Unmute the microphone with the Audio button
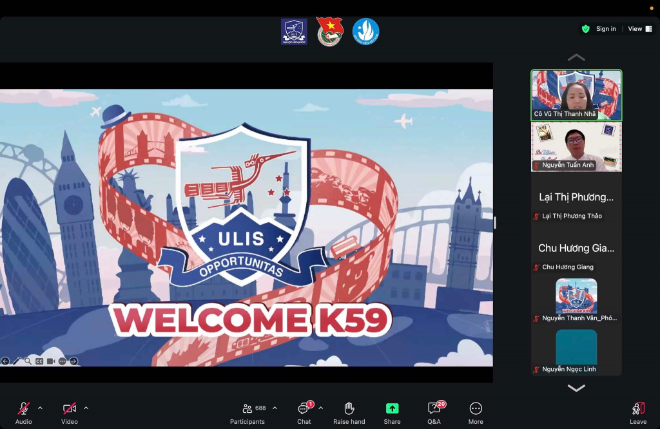The width and height of the screenshot is (660, 429). pyautogui.click(x=24, y=413)
